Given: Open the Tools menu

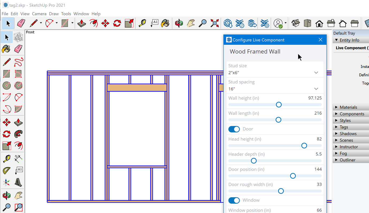Looking at the screenshot, I should click(66, 14).
